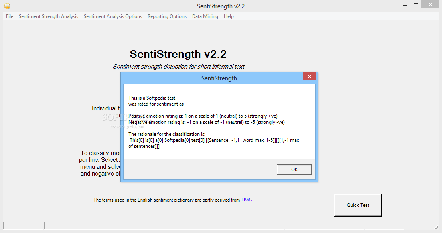Viewport: 442px width, 233px height.
Task: Confirm the sentiment result with OK
Action: click(294, 170)
